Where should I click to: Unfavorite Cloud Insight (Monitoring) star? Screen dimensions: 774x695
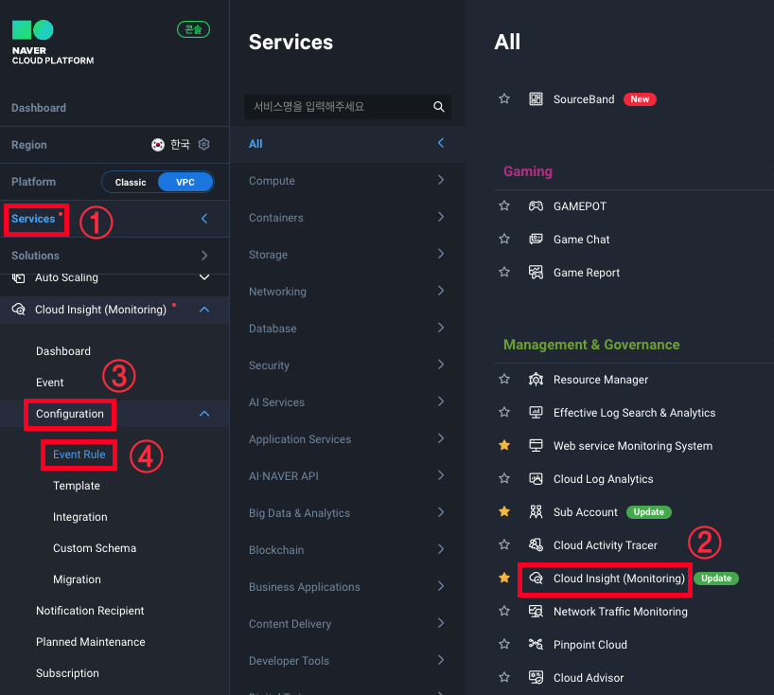pyautogui.click(x=504, y=578)
